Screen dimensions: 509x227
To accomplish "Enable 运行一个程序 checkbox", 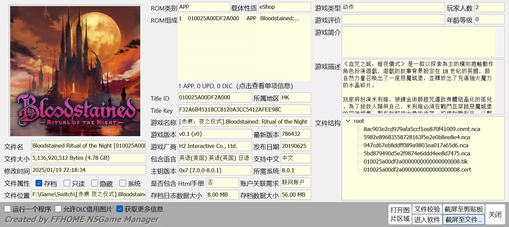I will [x=7, y=209].
